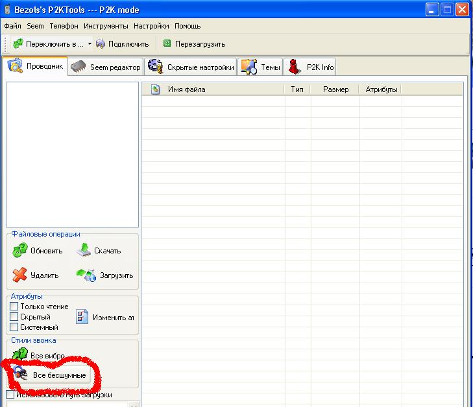Click the Изменить ат button

pyautogui.click(x=104, y=317)
